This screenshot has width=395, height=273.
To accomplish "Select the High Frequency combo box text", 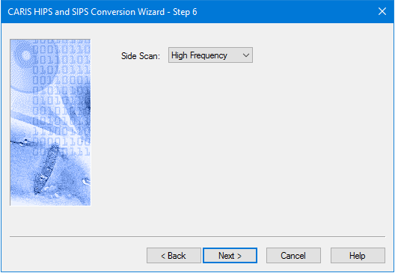I will point(199,55).
